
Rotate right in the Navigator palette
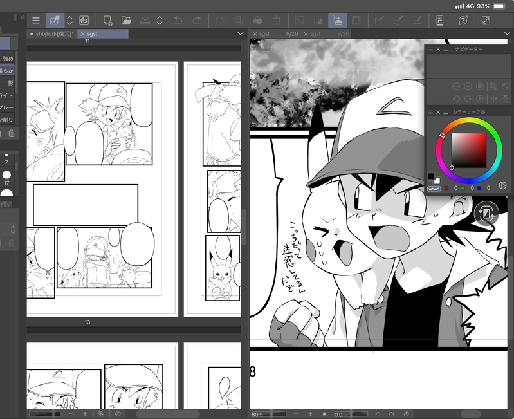468,98
